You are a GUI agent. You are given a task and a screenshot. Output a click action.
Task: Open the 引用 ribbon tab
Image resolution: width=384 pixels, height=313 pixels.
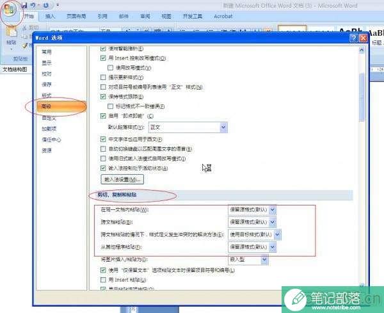(x=102, y=17)
